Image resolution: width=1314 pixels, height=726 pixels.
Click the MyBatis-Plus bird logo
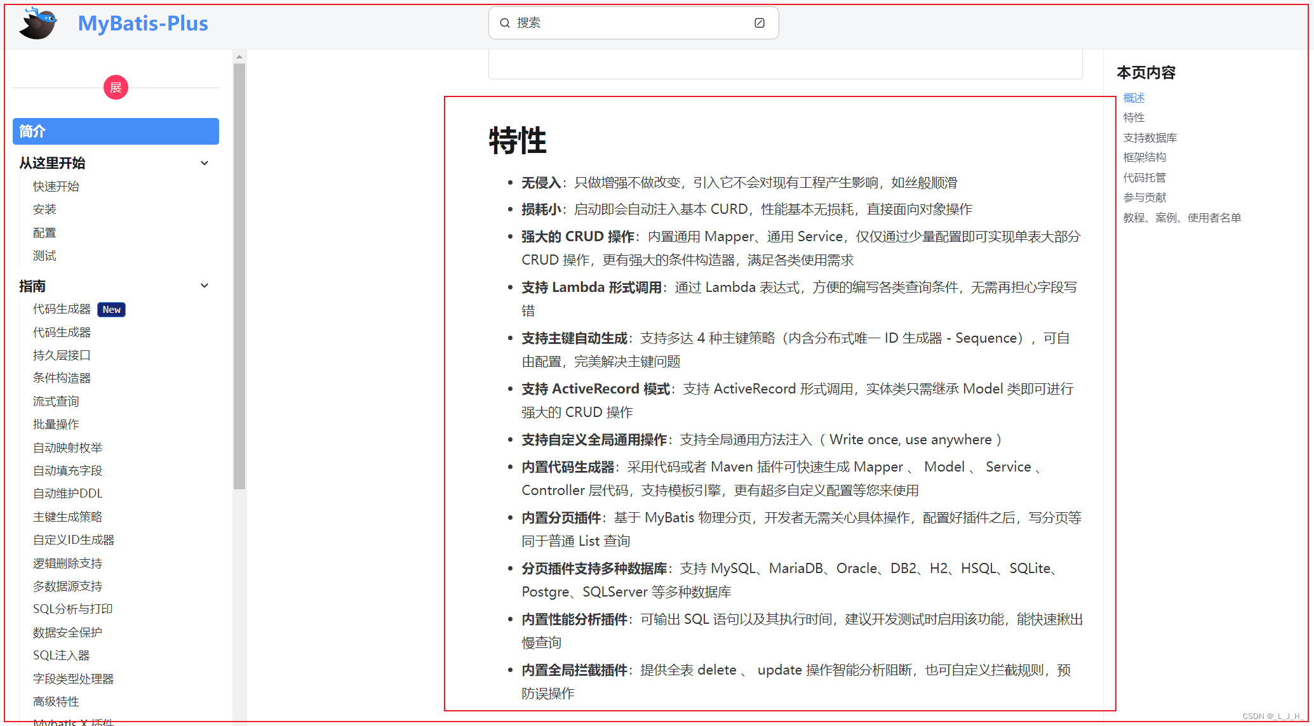38,24
